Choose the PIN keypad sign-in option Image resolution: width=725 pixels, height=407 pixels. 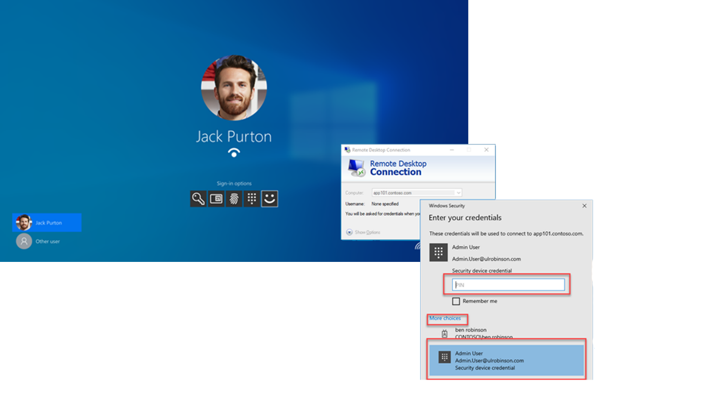[252, 199]
